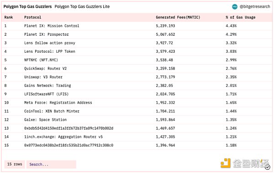Click the 1.35% gas usage value
Image resolution: width=274 pixels, height=173 pixels.
[231, 120]
